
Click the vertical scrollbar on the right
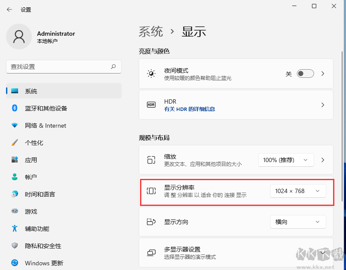342,126
